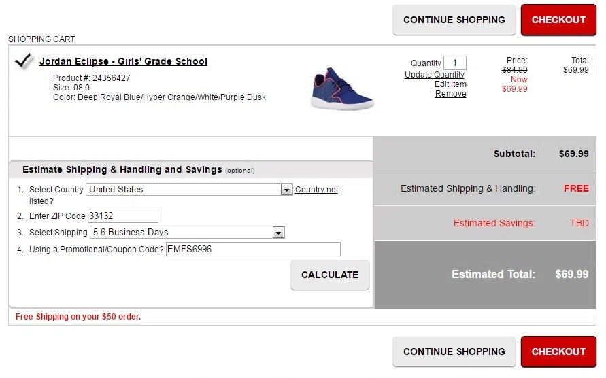Click the Edit Item link

[x=450, y=84]
